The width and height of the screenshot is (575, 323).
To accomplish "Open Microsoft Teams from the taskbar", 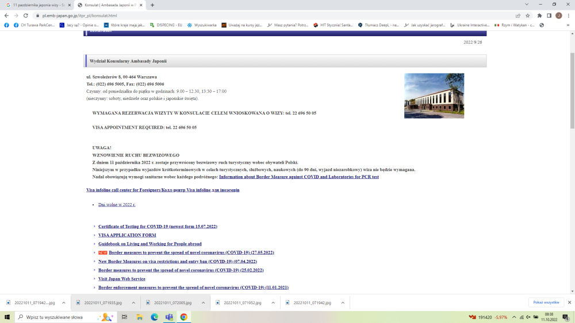I will pos(169,317).
